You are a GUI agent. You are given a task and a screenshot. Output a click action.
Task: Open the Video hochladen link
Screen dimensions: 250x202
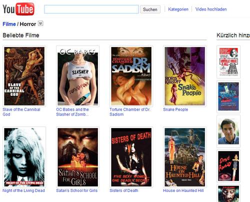click(211, 9)
